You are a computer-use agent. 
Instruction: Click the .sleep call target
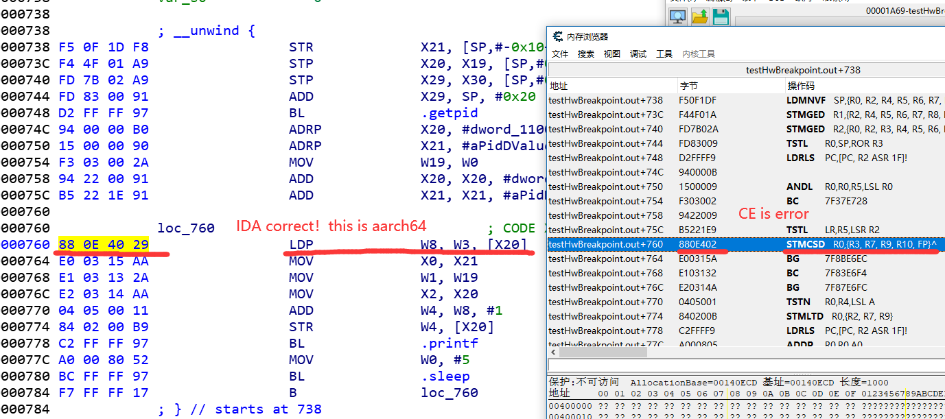tap(447, 376)
